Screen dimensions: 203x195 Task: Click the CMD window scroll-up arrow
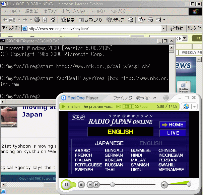point(172,48)
